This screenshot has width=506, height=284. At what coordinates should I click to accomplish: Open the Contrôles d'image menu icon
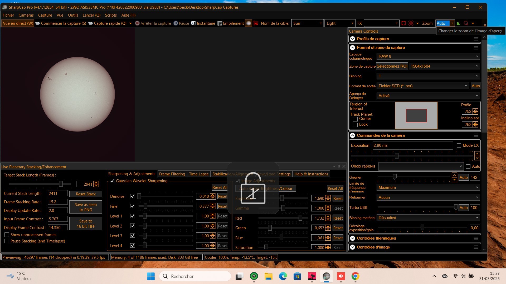click(x=476, y=247)
